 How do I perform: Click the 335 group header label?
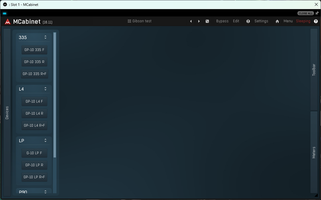(x=23, y=37)
